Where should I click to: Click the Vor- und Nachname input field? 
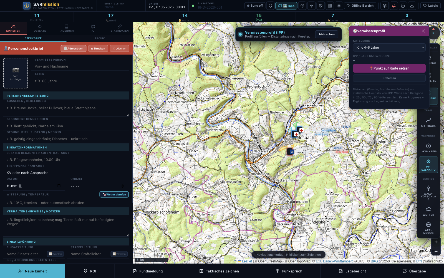82,66
